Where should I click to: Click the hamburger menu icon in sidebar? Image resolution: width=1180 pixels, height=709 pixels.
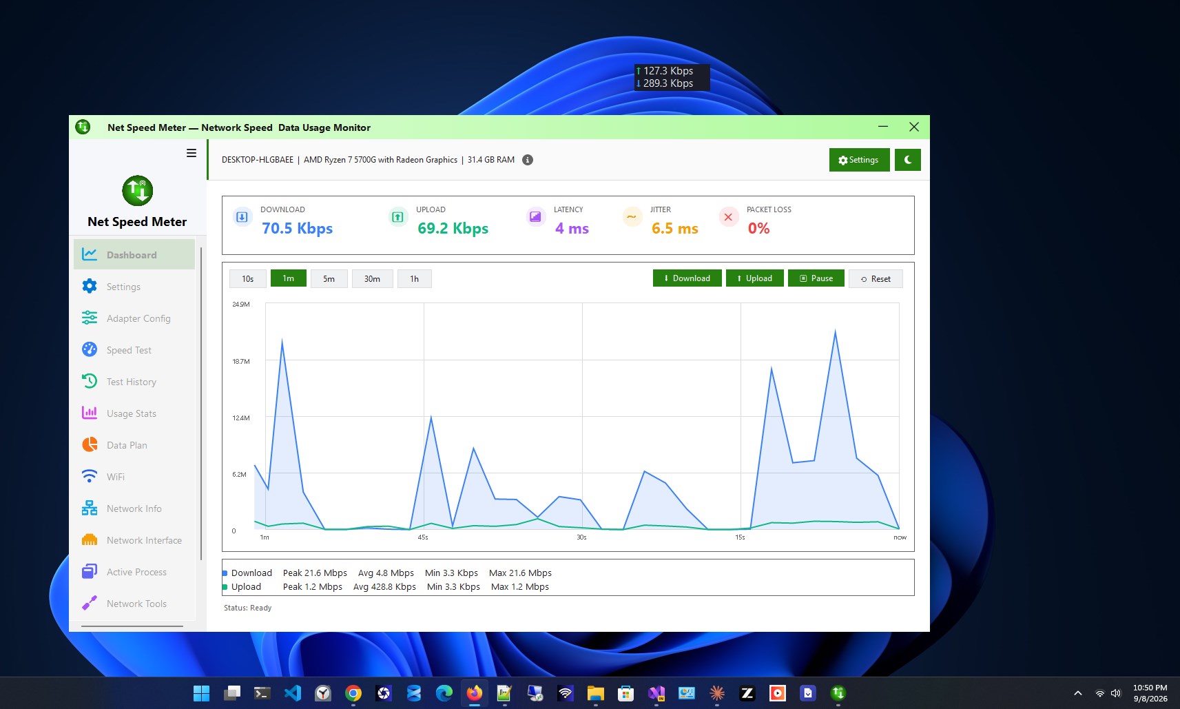pyautogui.click(x=192, y=153)
